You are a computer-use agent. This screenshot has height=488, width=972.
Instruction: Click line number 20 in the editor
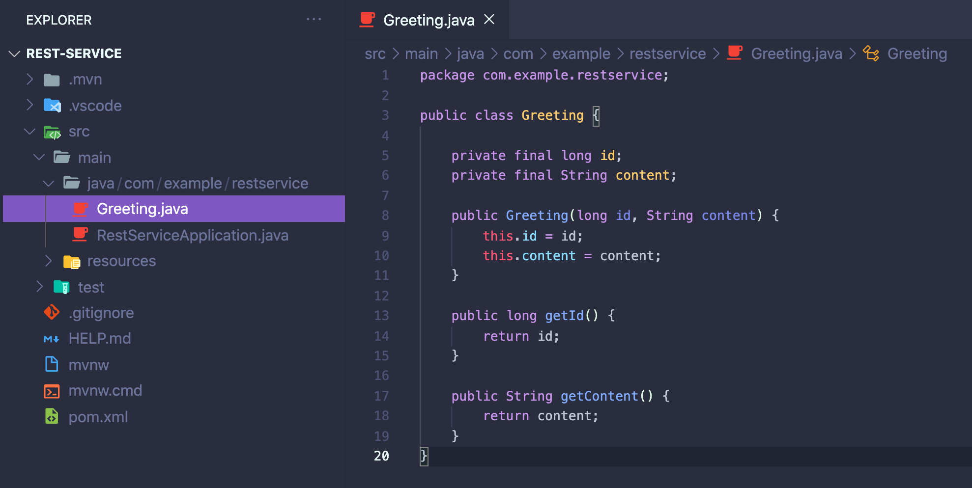coord(381,456)
